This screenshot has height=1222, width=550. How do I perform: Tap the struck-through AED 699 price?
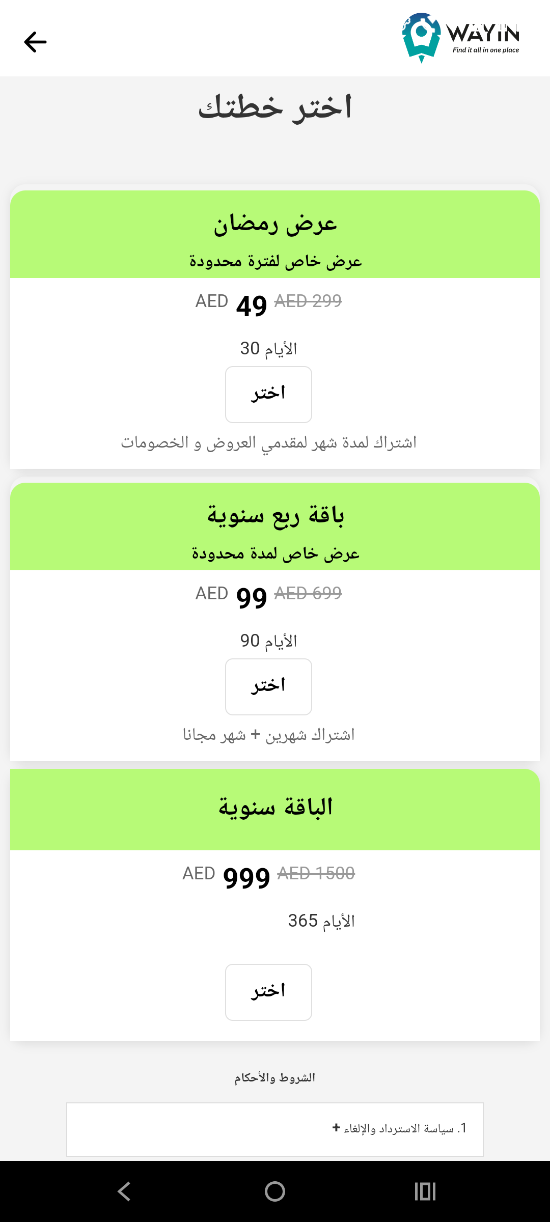308,593
